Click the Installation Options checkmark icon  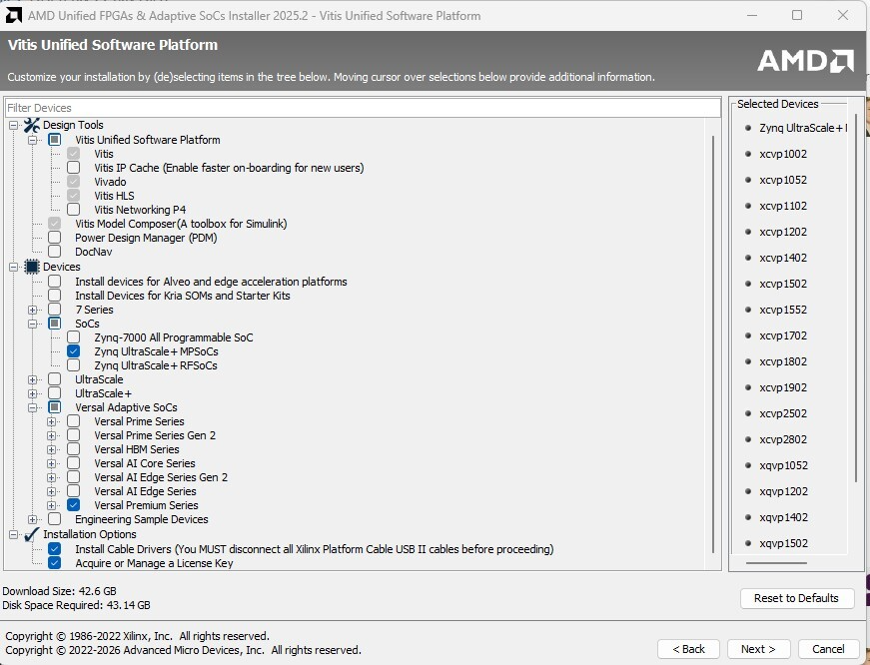click(32, 534)
